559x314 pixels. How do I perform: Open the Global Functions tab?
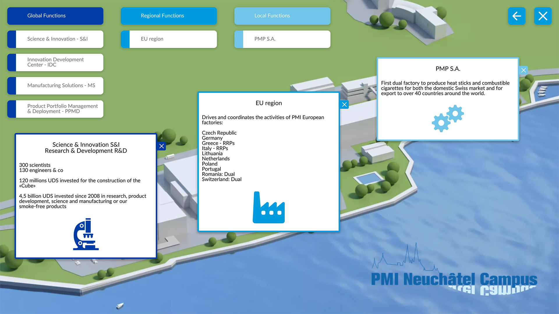[x=55, y=16]
